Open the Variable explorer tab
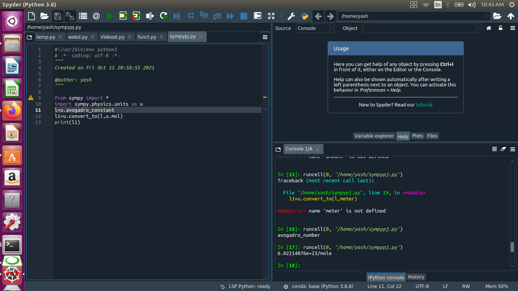 coord(374,136)
